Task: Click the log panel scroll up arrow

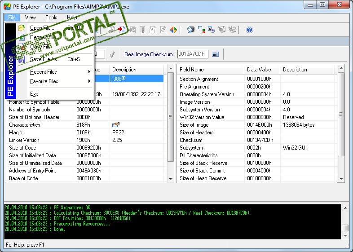Action: (345, 208)
